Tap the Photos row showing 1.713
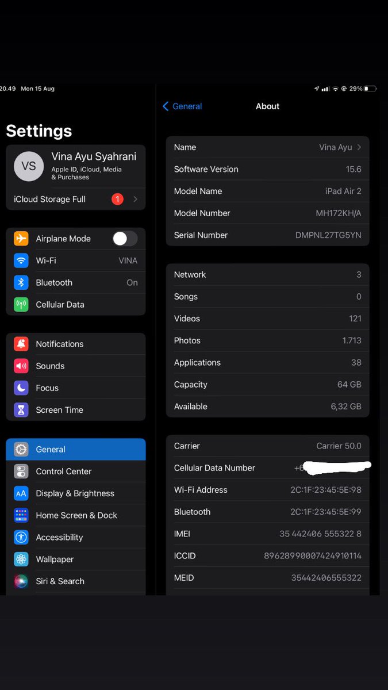Screen dimensions: 388x690 (x=268, y=340)
